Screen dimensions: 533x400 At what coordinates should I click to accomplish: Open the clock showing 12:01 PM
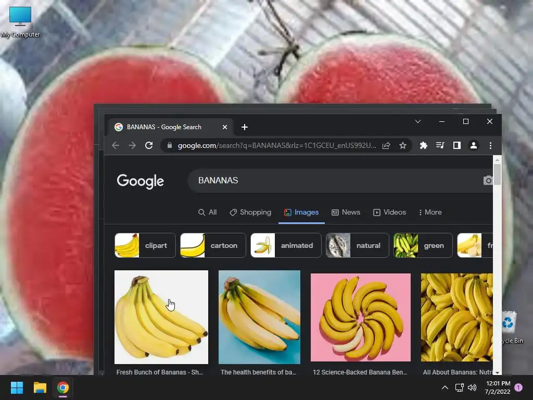coord(498,387)
